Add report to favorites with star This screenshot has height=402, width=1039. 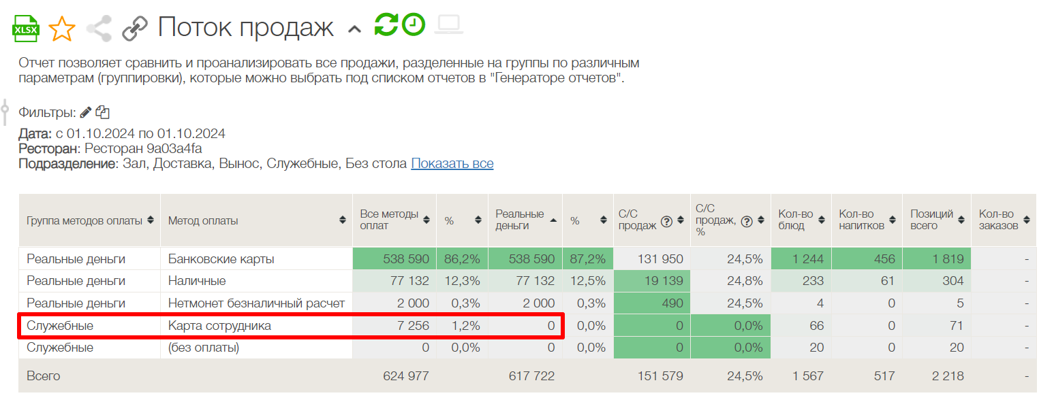62,29
